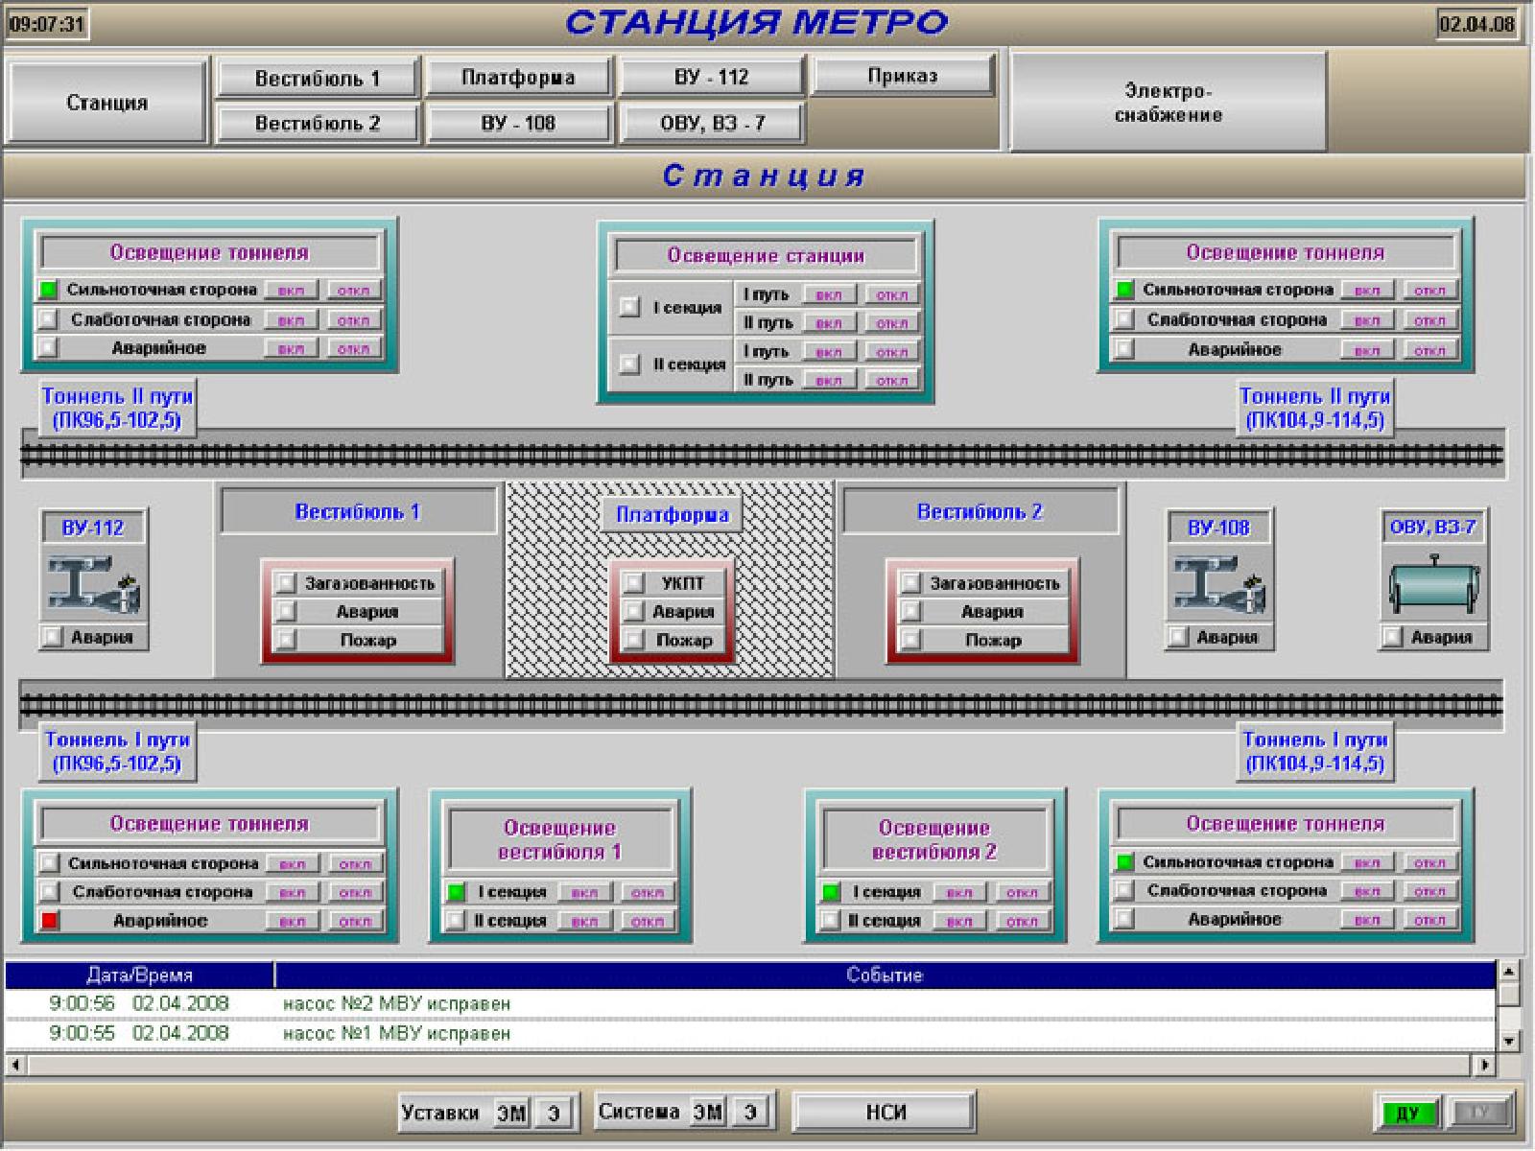Toggle the Авария checkbox under ВУ-112
1535x1151 pixels.
point(52,637)
